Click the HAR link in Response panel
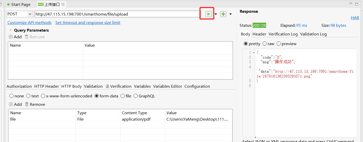 355,18
